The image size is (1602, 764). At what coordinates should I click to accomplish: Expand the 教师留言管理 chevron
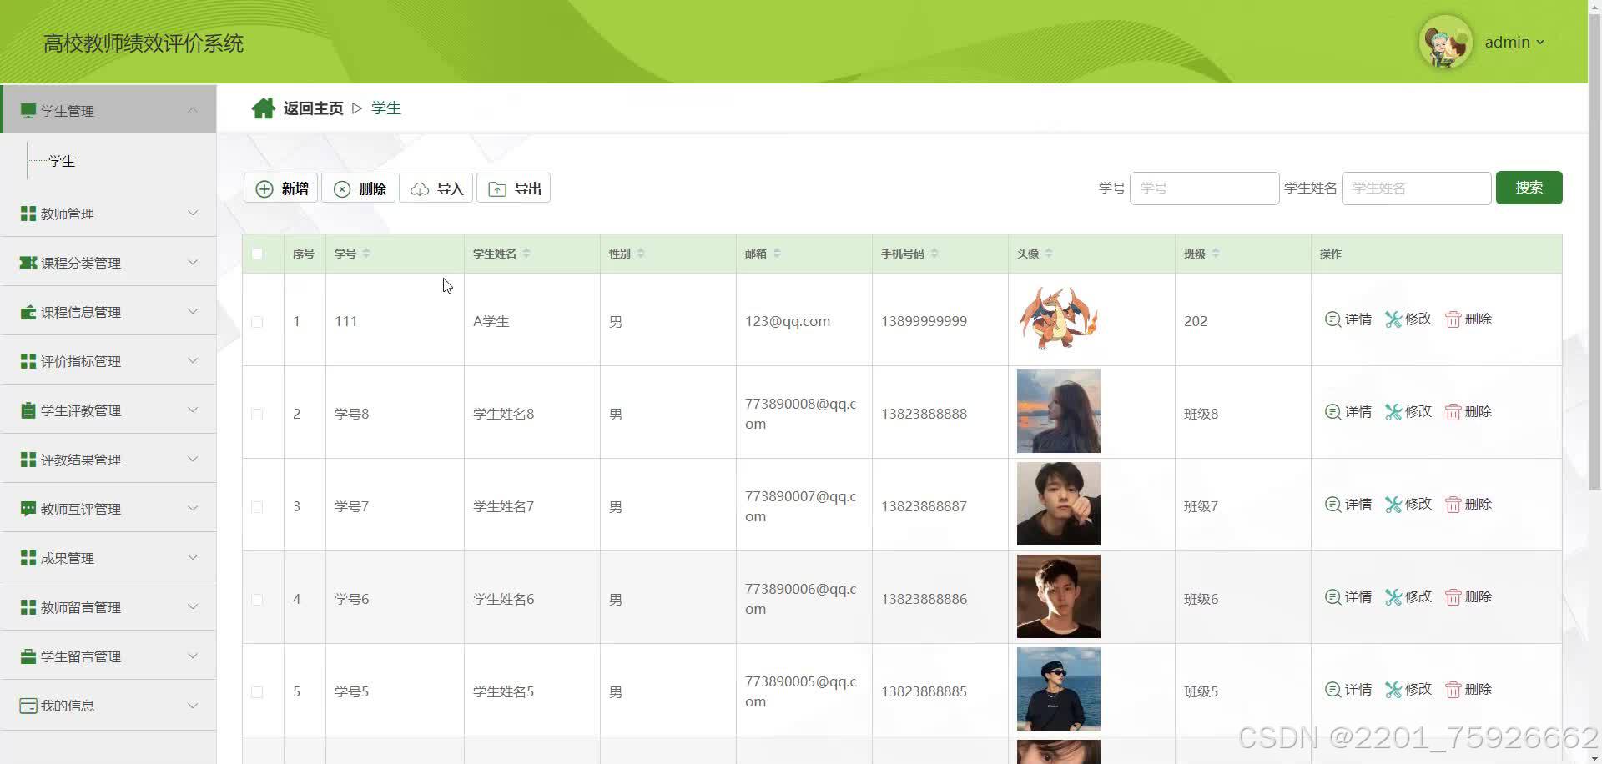pyautogui.click(x=193, y=606)
